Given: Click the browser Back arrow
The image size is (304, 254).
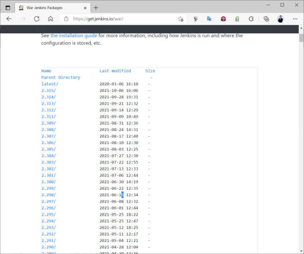Looking at the screenshot, I should [x=9, y=19].
